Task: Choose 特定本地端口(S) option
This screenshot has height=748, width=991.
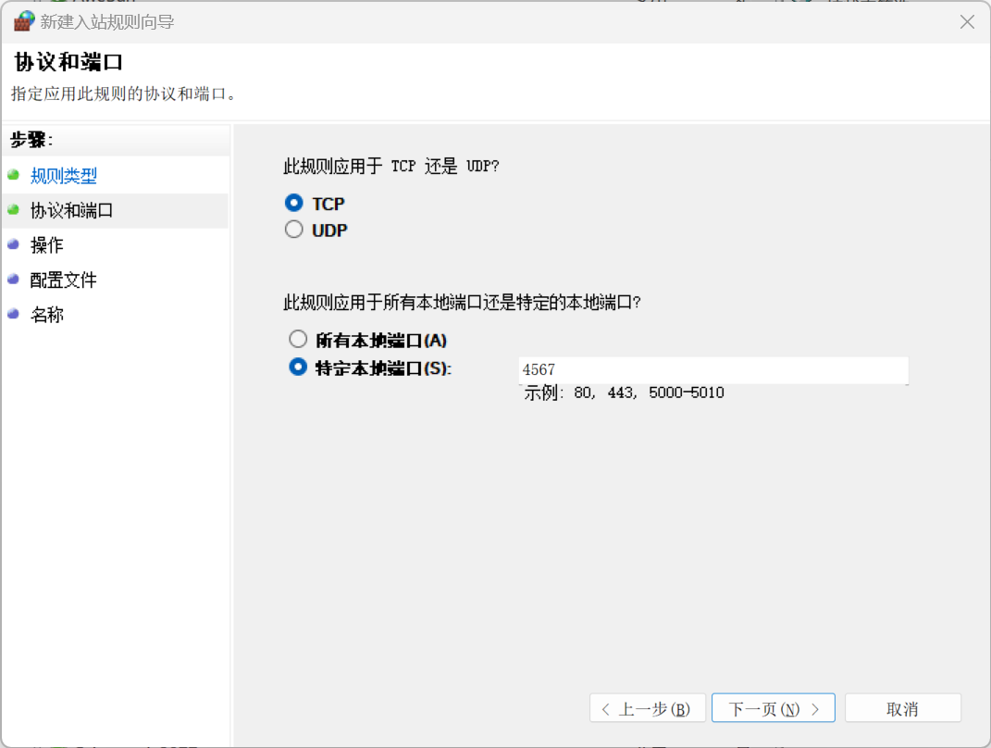Action: point(298,367)
